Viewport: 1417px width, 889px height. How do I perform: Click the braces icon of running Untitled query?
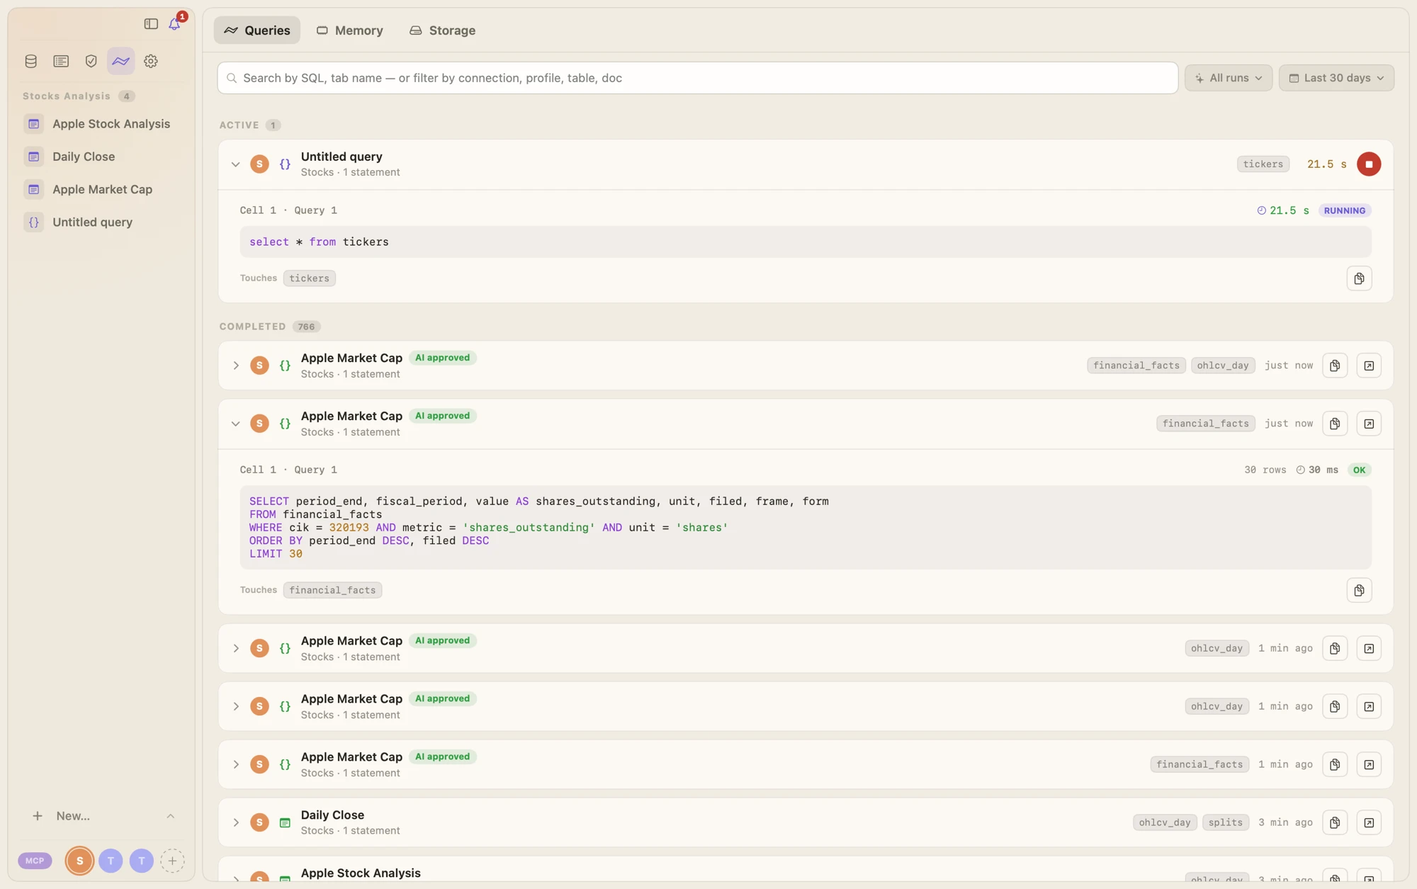(x=285, y=164)
